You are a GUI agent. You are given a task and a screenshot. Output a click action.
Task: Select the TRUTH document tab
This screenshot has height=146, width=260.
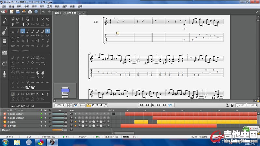[69, 13]
